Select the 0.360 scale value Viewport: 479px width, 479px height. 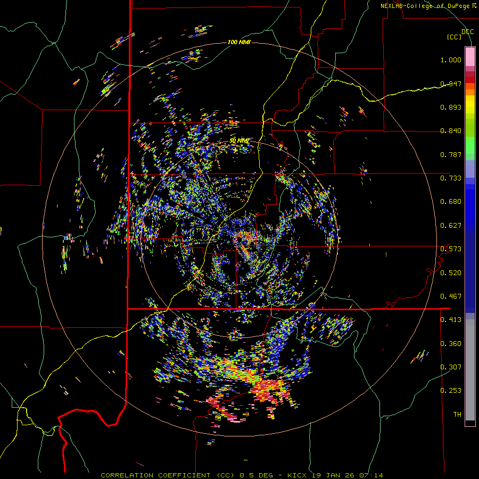pos(451,344)
